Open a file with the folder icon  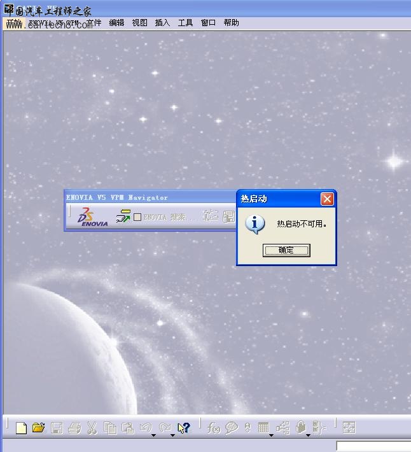tap(39, 428)
